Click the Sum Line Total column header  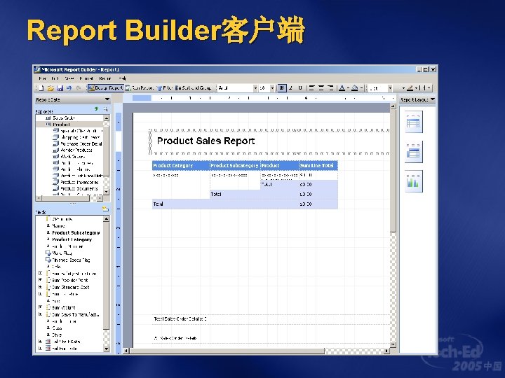pyautogui.click(x=318, y=165)
